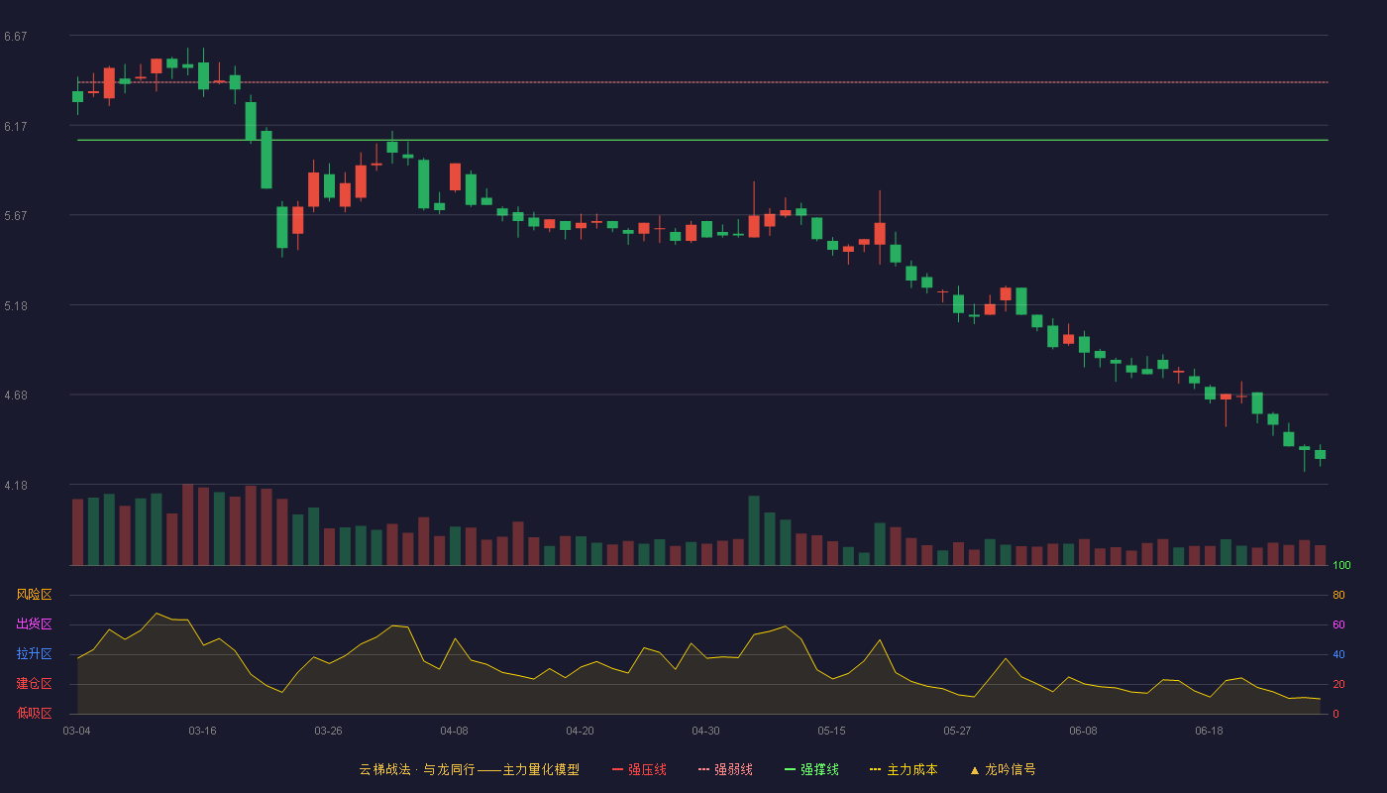Click the 05-15 date axis label
Viewport: 1387px width, 793px height.
click(831, 731)
